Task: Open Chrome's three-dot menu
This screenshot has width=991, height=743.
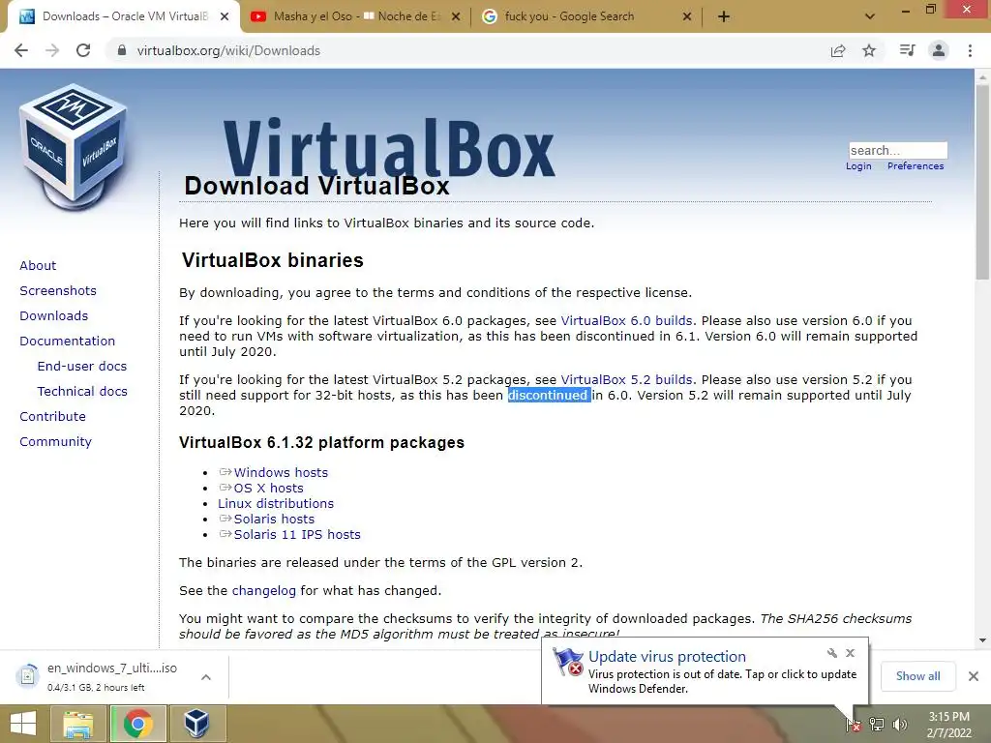Action: (970, 50)
